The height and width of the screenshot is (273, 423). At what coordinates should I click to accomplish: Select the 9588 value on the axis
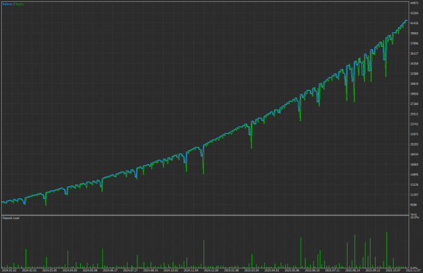(414, 204)
